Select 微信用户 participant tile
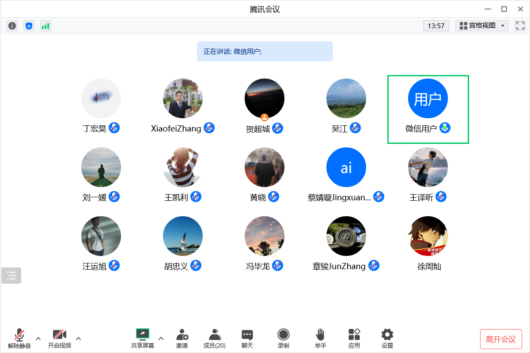 [428, 109]
